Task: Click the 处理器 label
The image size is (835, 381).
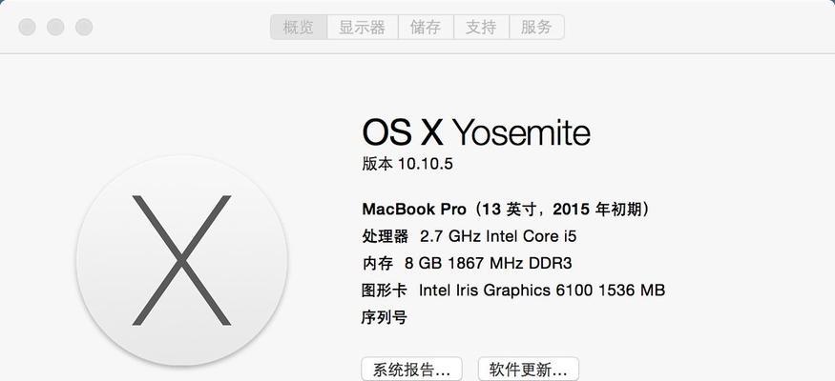Action: click(x=385, y=236)
